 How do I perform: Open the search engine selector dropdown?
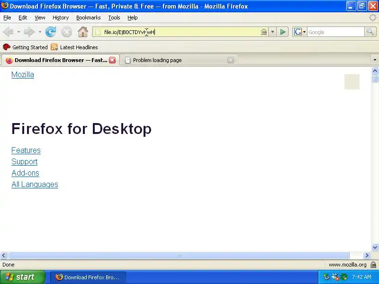click(x=304, y=32)
